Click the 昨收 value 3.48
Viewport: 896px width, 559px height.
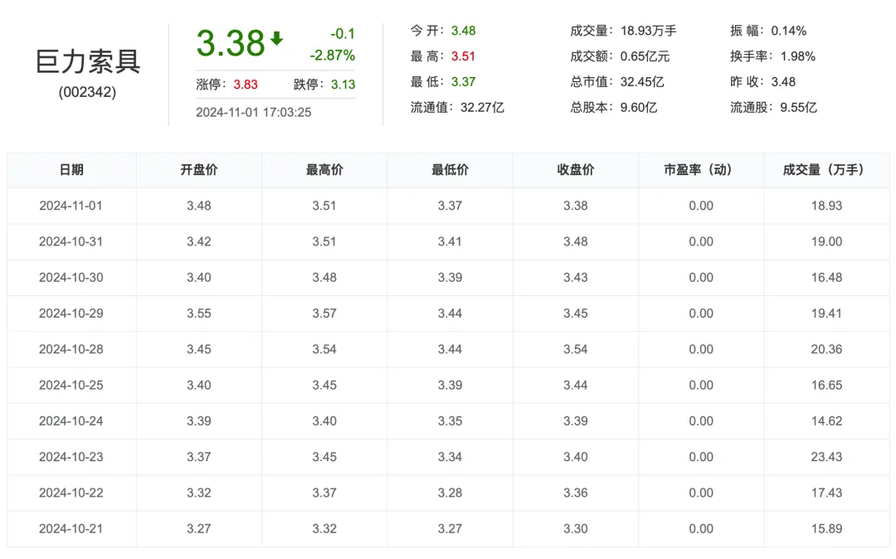[783, 81]
